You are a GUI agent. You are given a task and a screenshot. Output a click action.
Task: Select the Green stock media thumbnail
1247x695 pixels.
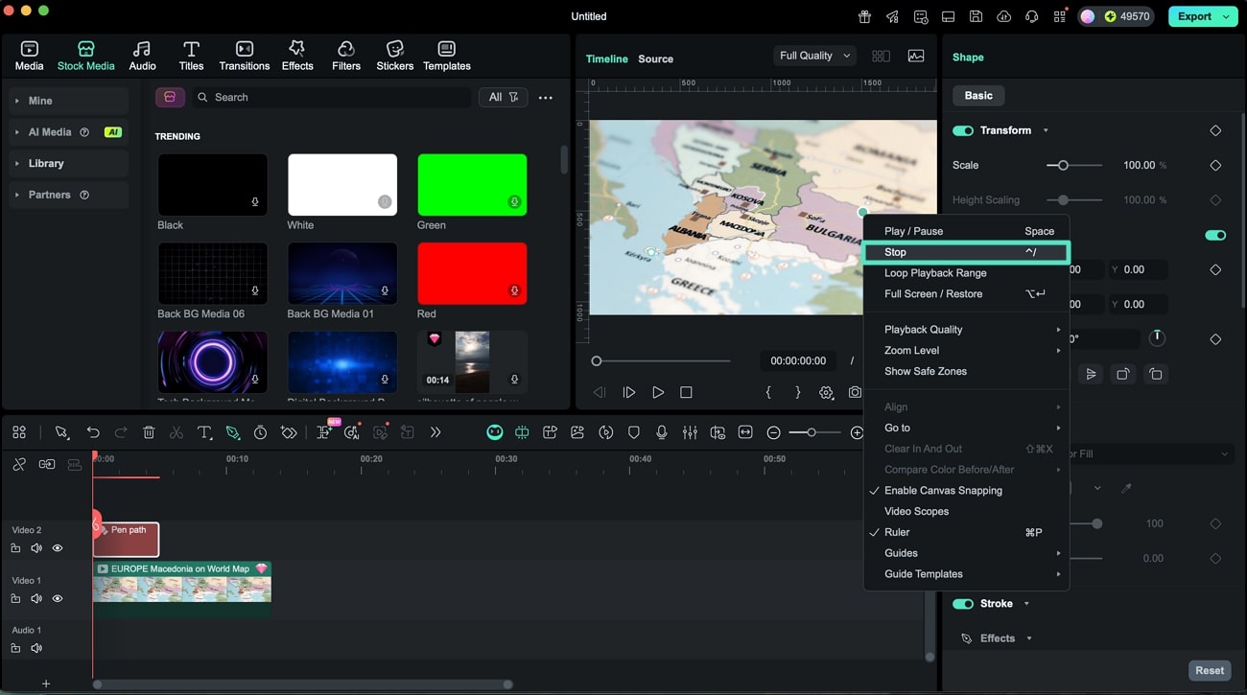pyautogui.click(x=472, y=185)
